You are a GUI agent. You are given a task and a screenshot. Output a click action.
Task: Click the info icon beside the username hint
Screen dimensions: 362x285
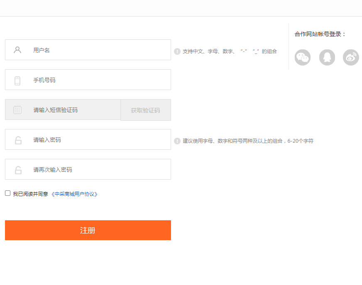(177, 51)
